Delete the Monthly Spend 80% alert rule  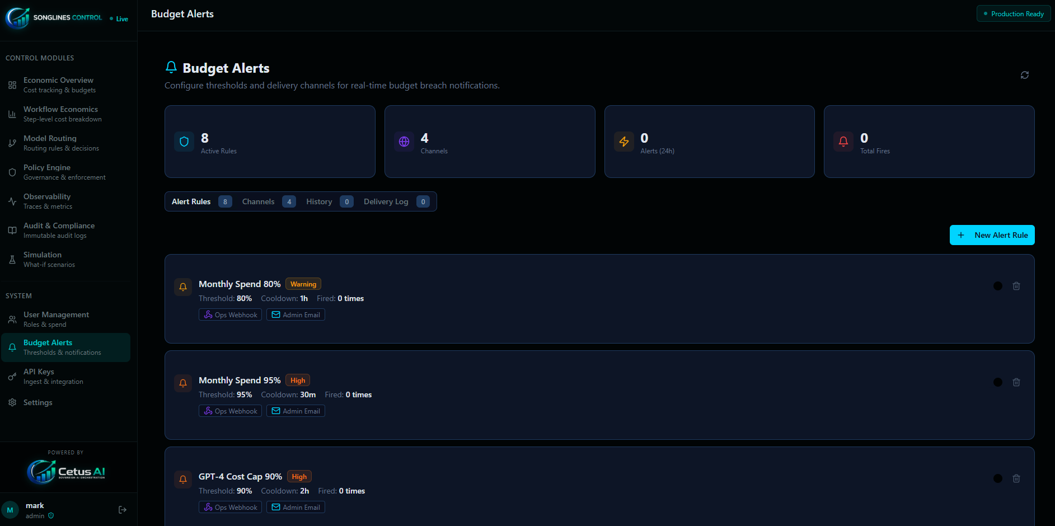coord(1016,286)
